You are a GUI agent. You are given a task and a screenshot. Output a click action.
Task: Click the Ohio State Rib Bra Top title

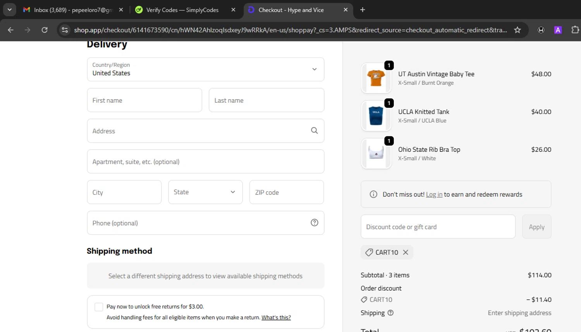click(x=429, y=150)
